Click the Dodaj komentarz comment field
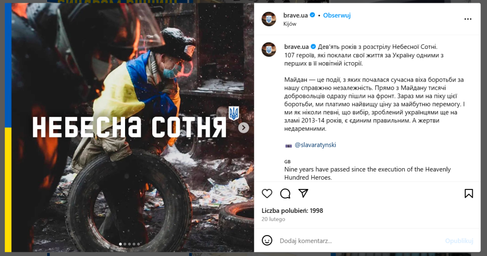Screen dimensions: 487x256 tap(360, 241)
